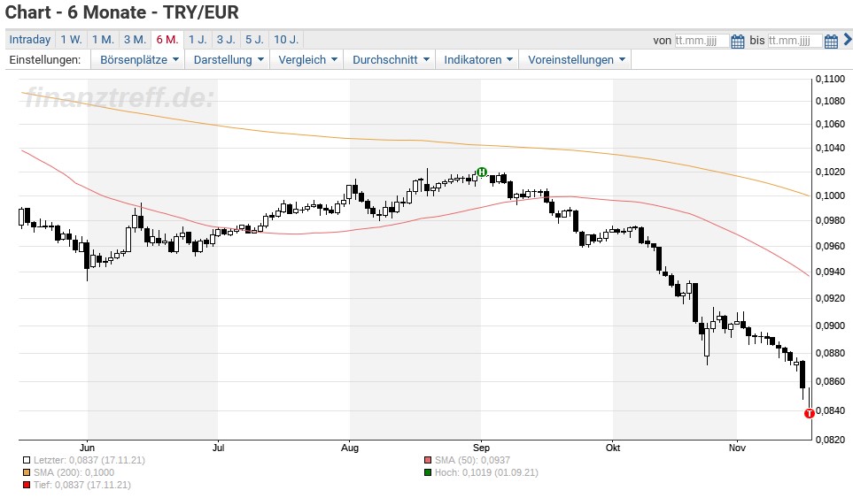Open the Durchschnitt dropdown

pyautogui.click(x=390, y=60)
